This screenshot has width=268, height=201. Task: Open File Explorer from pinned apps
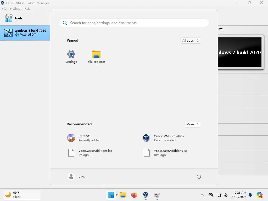point(96,57)
